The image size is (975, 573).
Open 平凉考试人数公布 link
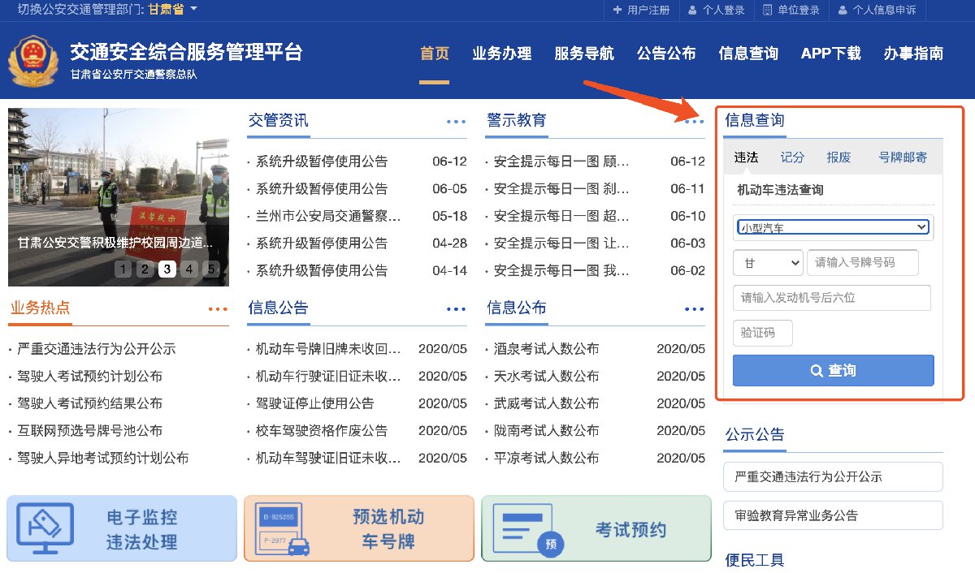[x=546, y=459]
